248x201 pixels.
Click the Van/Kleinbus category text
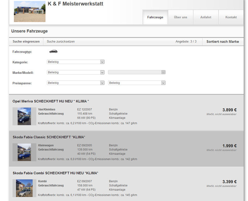[47, 109]
